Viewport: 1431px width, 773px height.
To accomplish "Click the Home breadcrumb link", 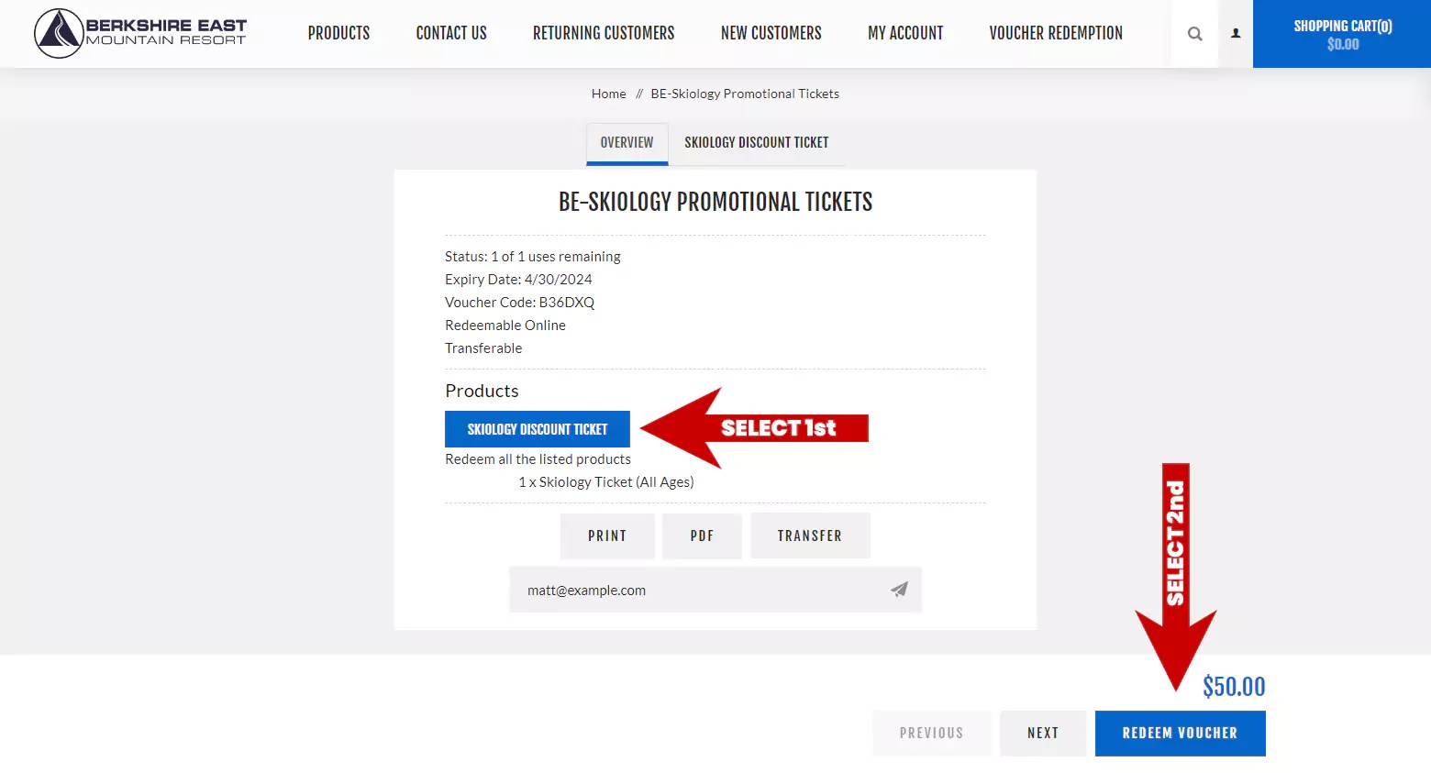I will [x=608, y=93].
